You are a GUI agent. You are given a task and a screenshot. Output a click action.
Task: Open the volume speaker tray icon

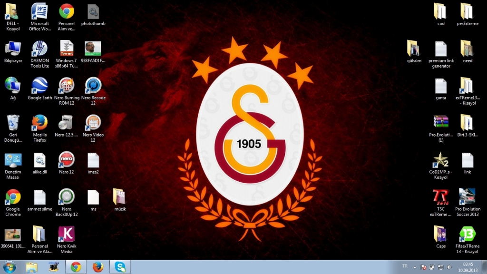pyautogui.click(x=449, y=267)
